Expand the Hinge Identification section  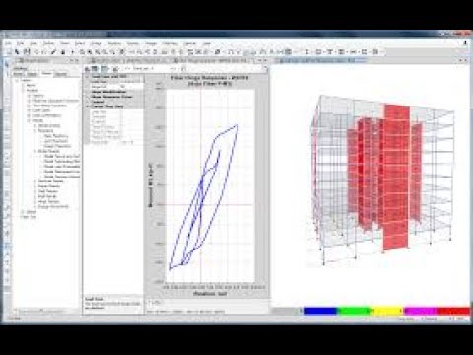click(88, 92)
